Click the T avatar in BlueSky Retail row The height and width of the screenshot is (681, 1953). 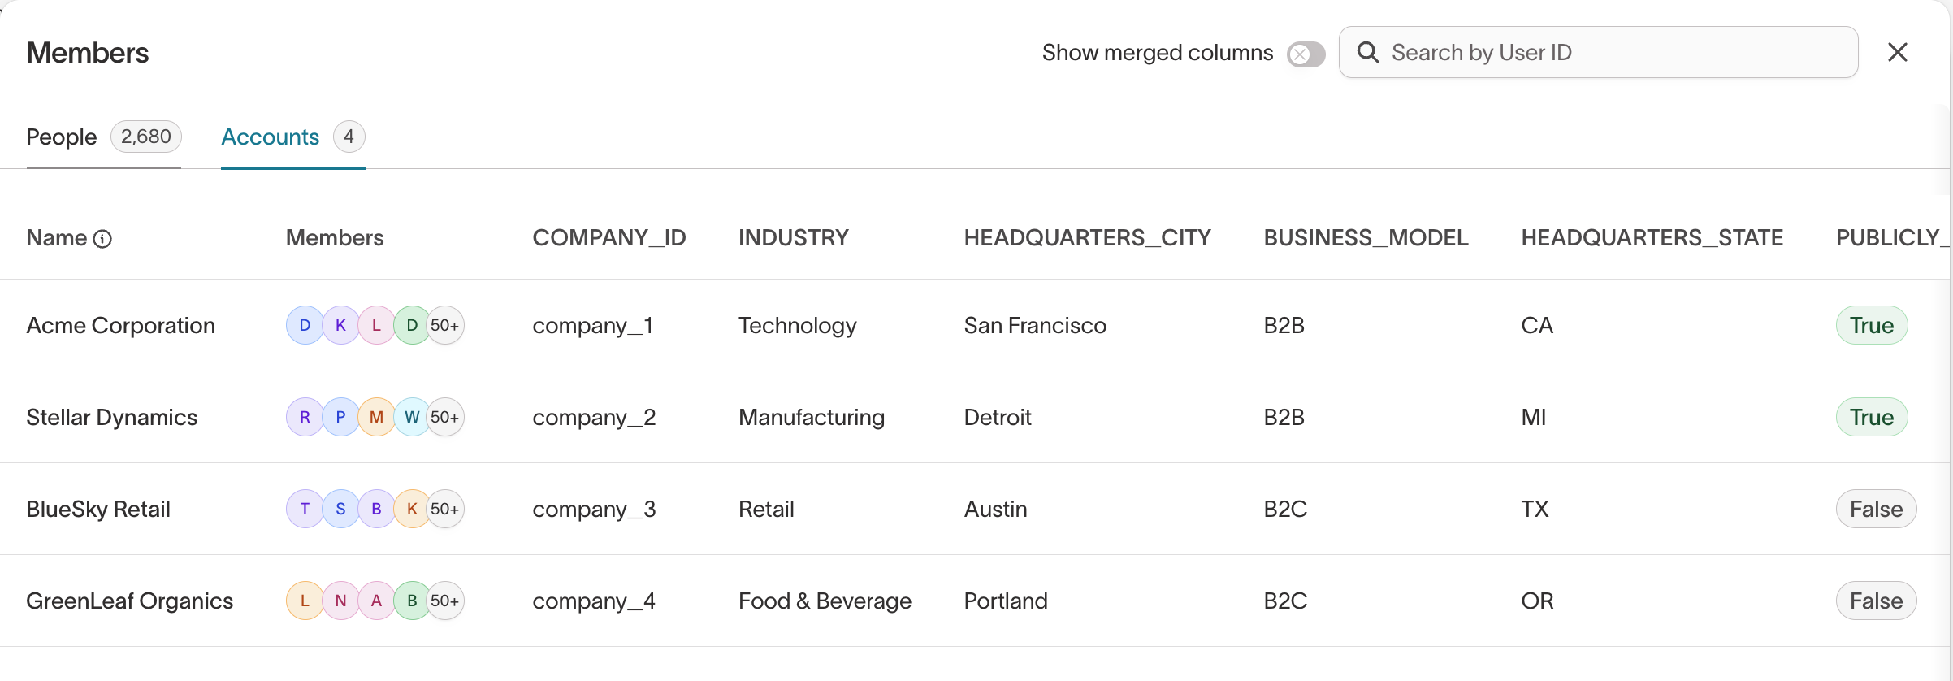pos(305,509)
